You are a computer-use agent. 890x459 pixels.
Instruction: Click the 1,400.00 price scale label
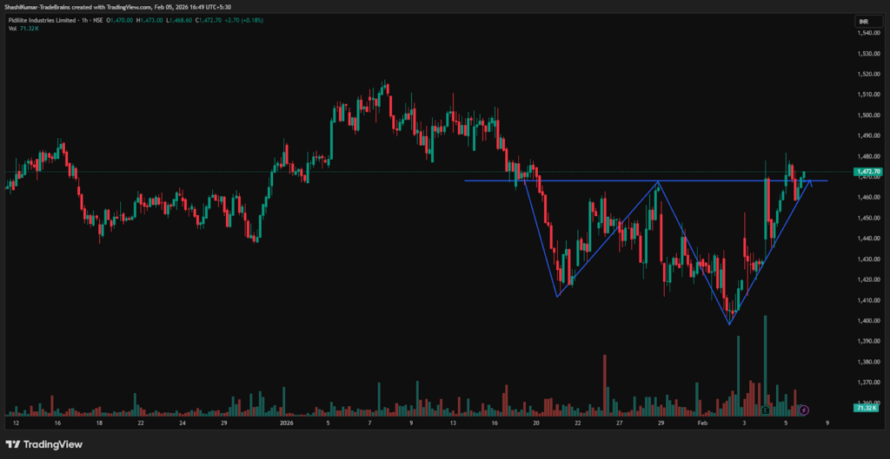[x=864, y=321]
